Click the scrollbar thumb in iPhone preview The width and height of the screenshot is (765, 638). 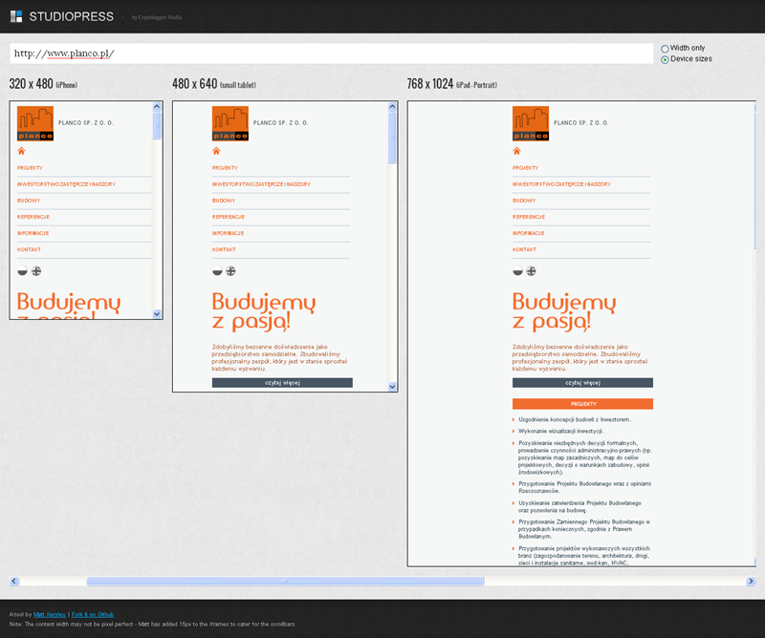point(157,126)
